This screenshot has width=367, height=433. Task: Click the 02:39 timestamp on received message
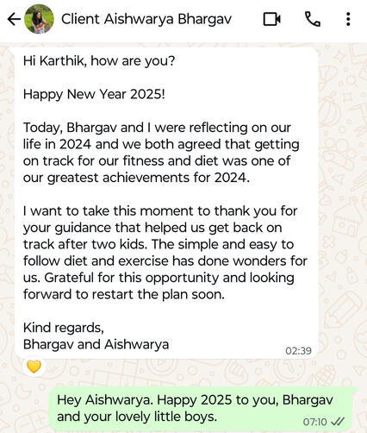pyautogui.click(x=298, y=351)
